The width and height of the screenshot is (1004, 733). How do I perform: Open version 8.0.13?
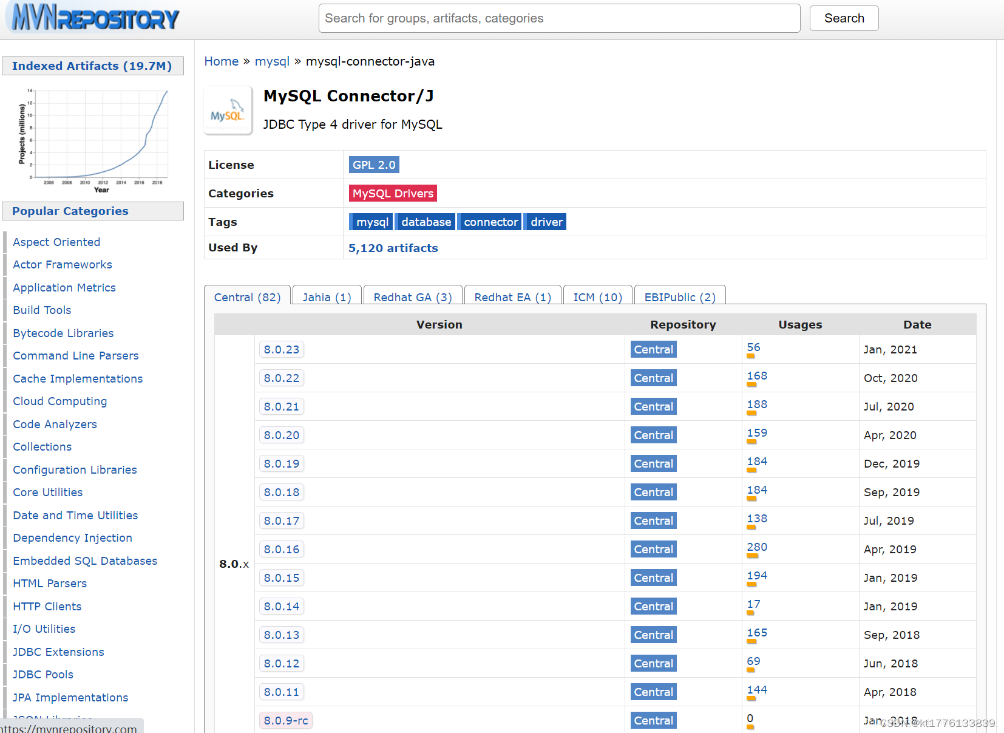click(x=282, y=635)
